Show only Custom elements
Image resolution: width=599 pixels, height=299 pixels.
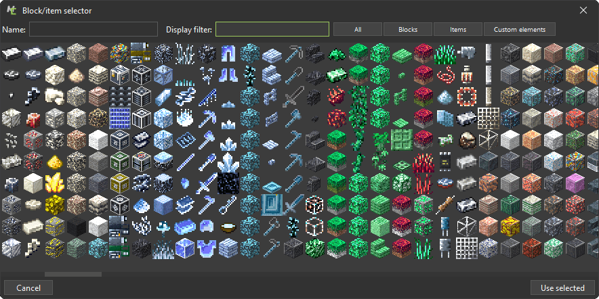pos(520,29)
